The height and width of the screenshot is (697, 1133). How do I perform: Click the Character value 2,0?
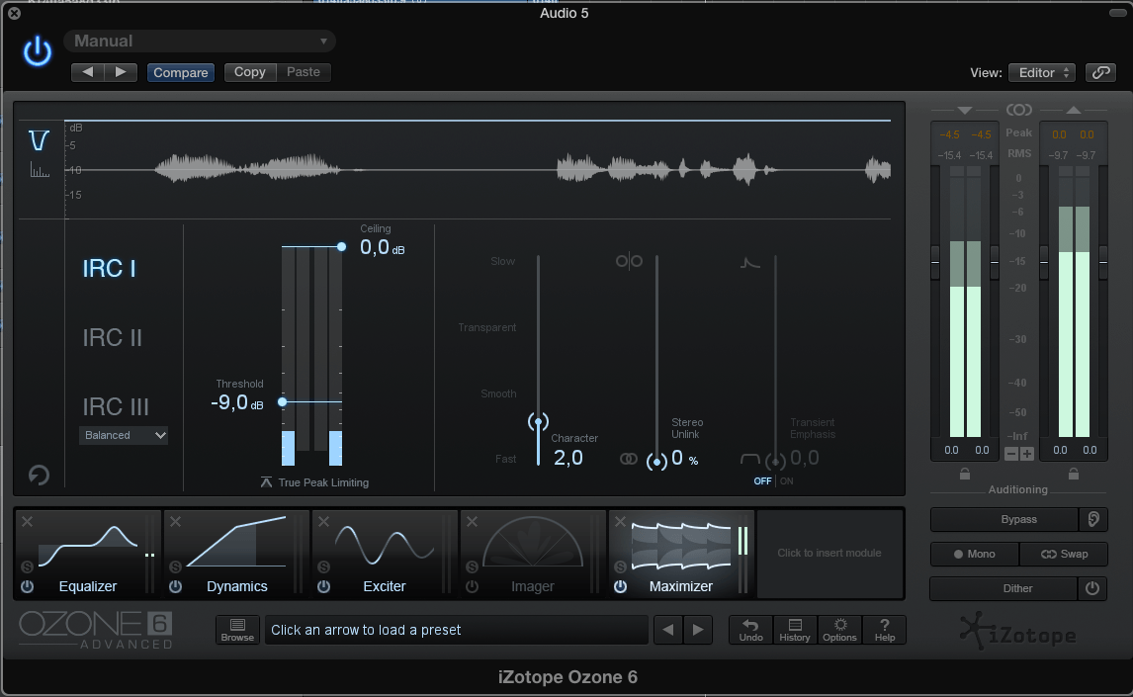point(567,458)
